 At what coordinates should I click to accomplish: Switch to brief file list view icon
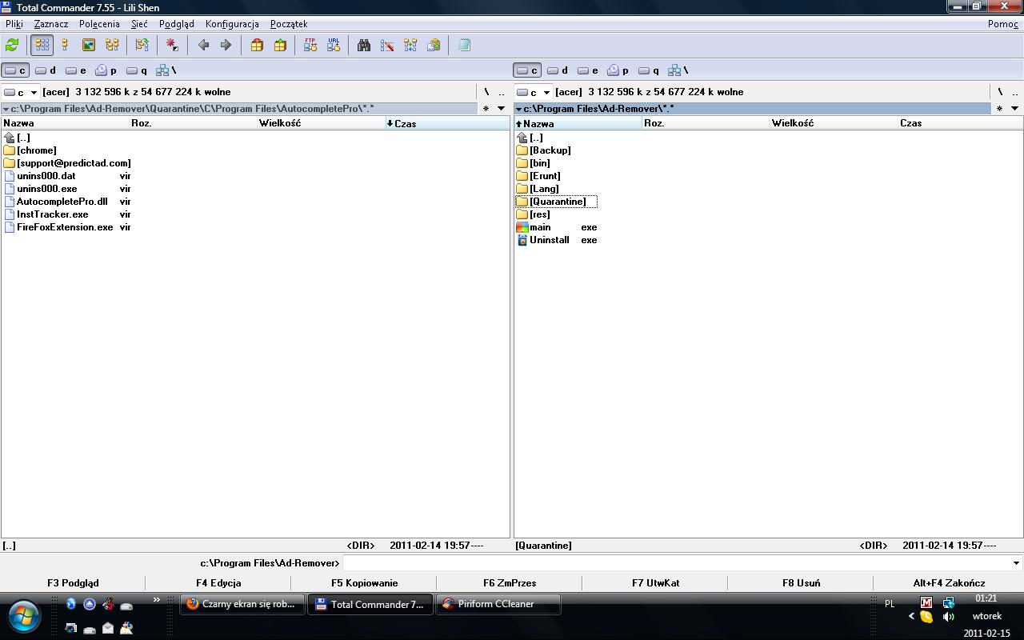point(42,46)
